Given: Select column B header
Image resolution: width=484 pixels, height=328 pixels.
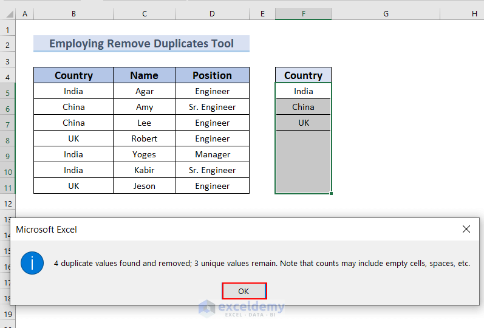Looking at the screenshot, I should point(73,14).
